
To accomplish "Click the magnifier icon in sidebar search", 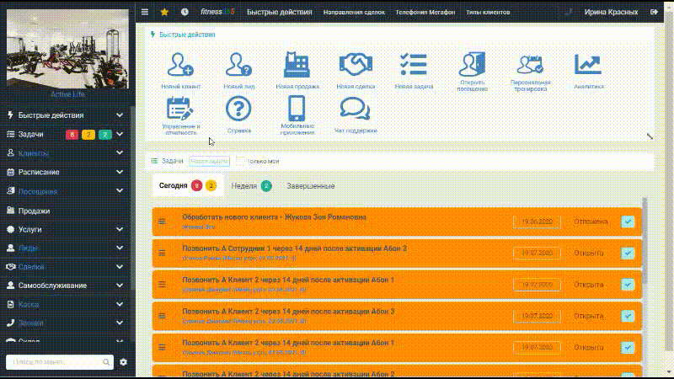I will pos(106,362).
